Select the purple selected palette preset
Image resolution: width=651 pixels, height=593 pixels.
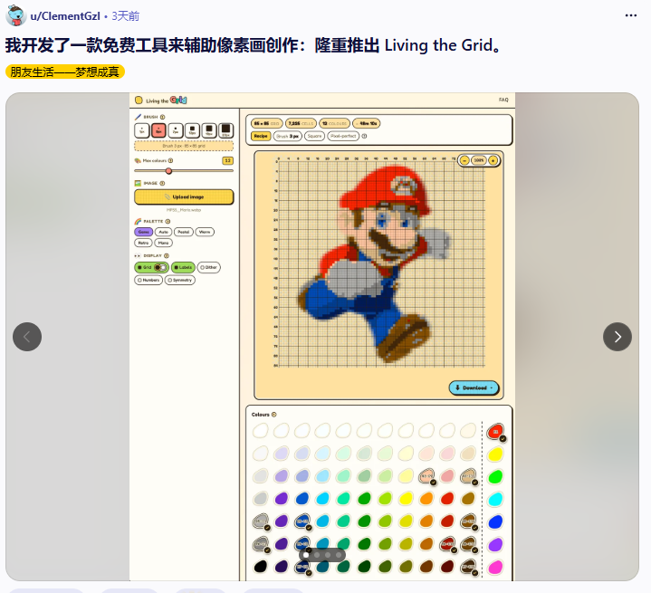click(143, 232)
